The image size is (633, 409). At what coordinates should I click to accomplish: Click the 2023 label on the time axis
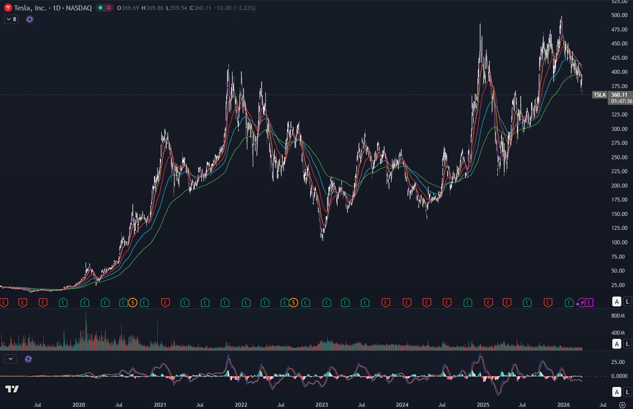[322, 405]
